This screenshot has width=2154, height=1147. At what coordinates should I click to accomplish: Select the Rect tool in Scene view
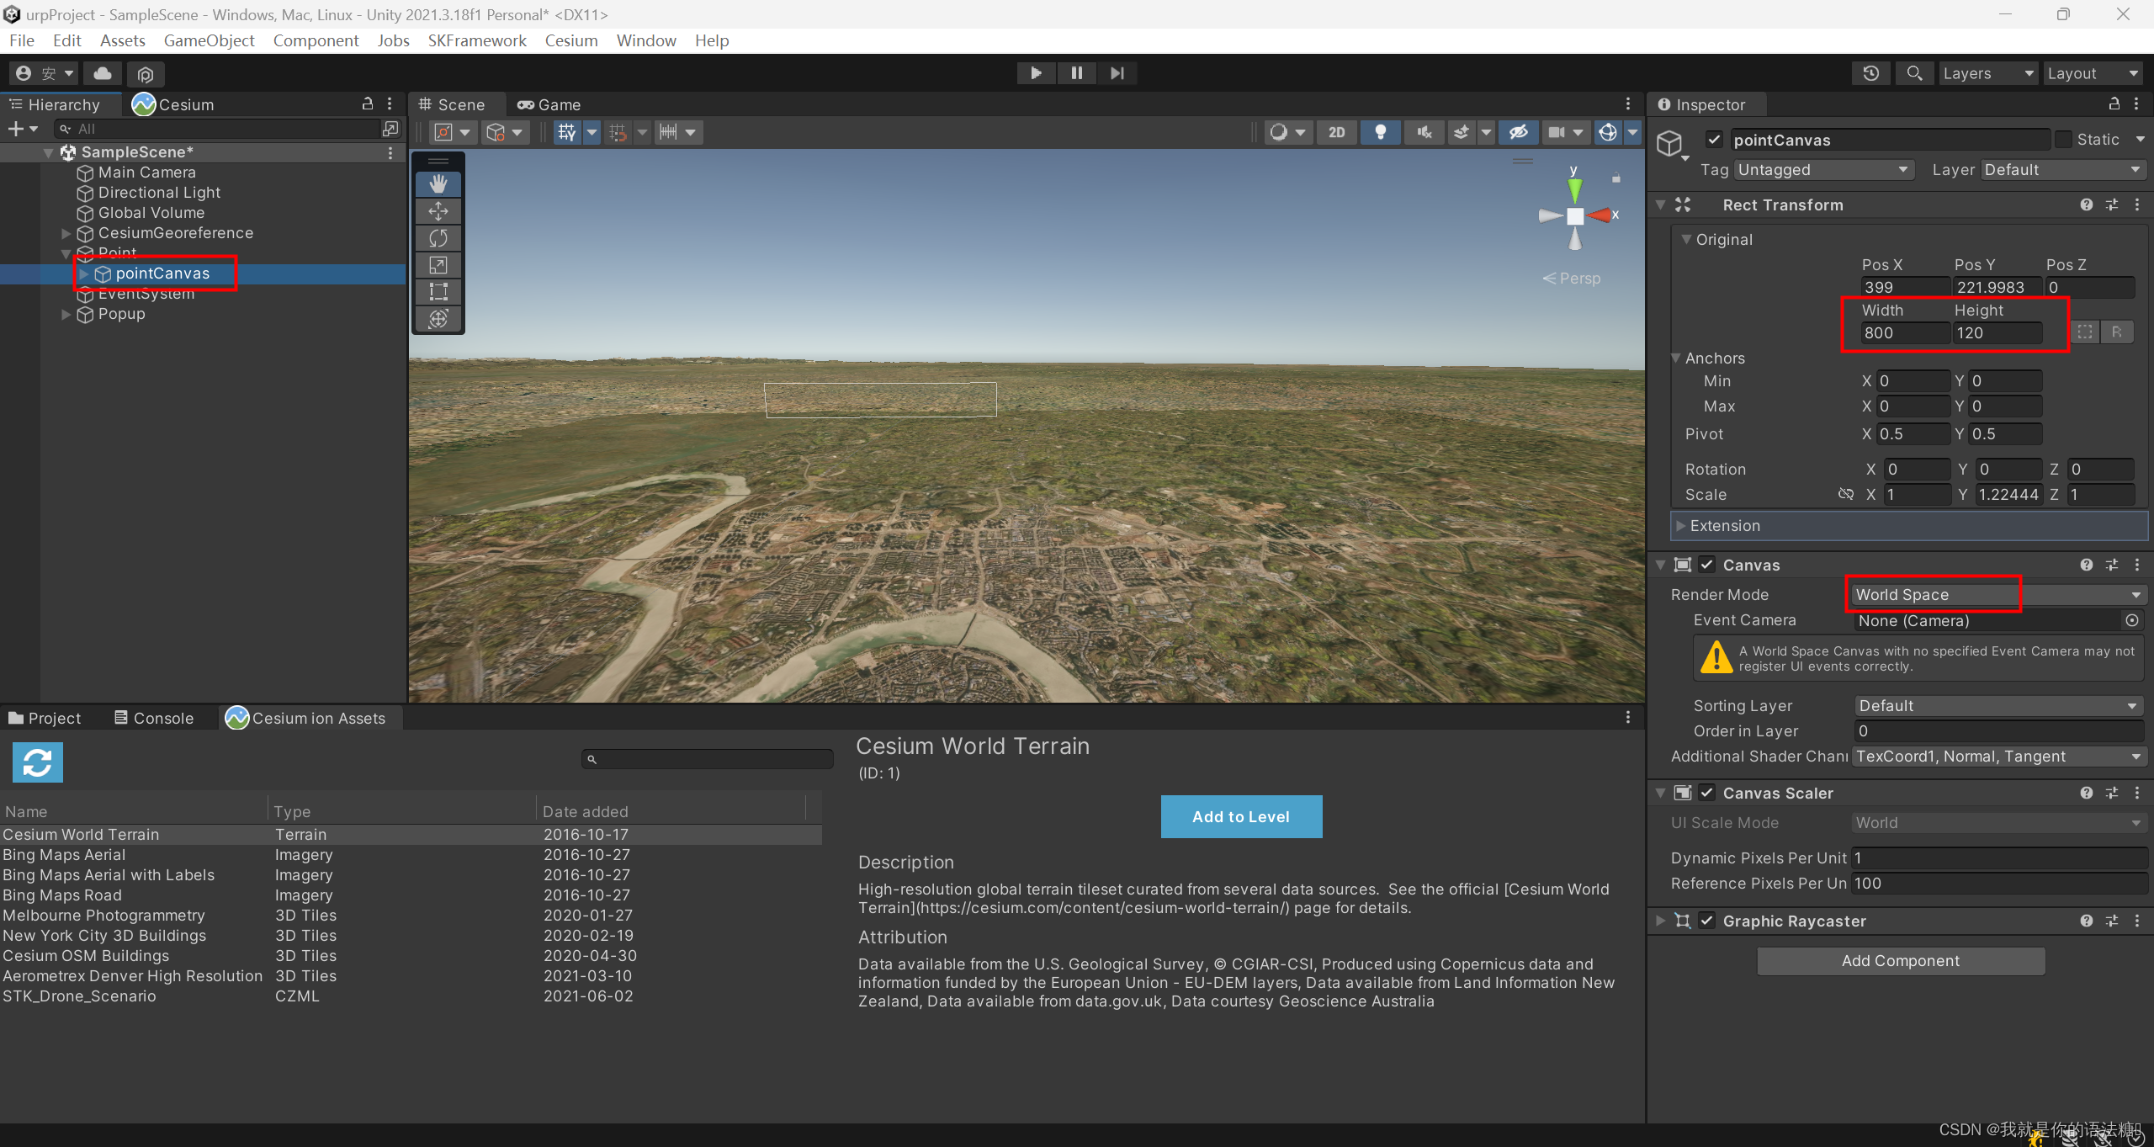click(438, 291)
